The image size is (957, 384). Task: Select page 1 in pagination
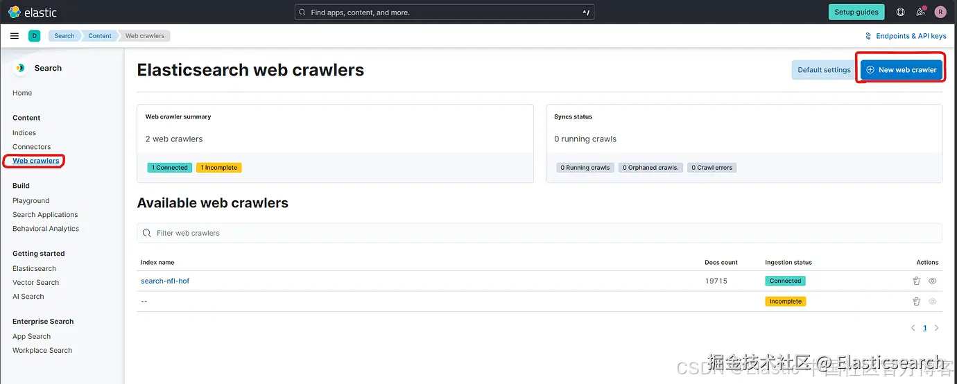click(924, 328)
